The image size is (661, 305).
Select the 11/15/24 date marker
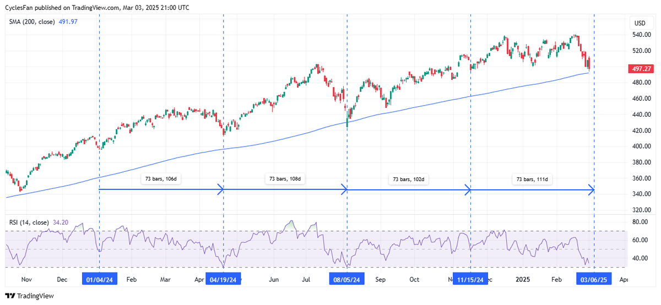coord(470,280)
